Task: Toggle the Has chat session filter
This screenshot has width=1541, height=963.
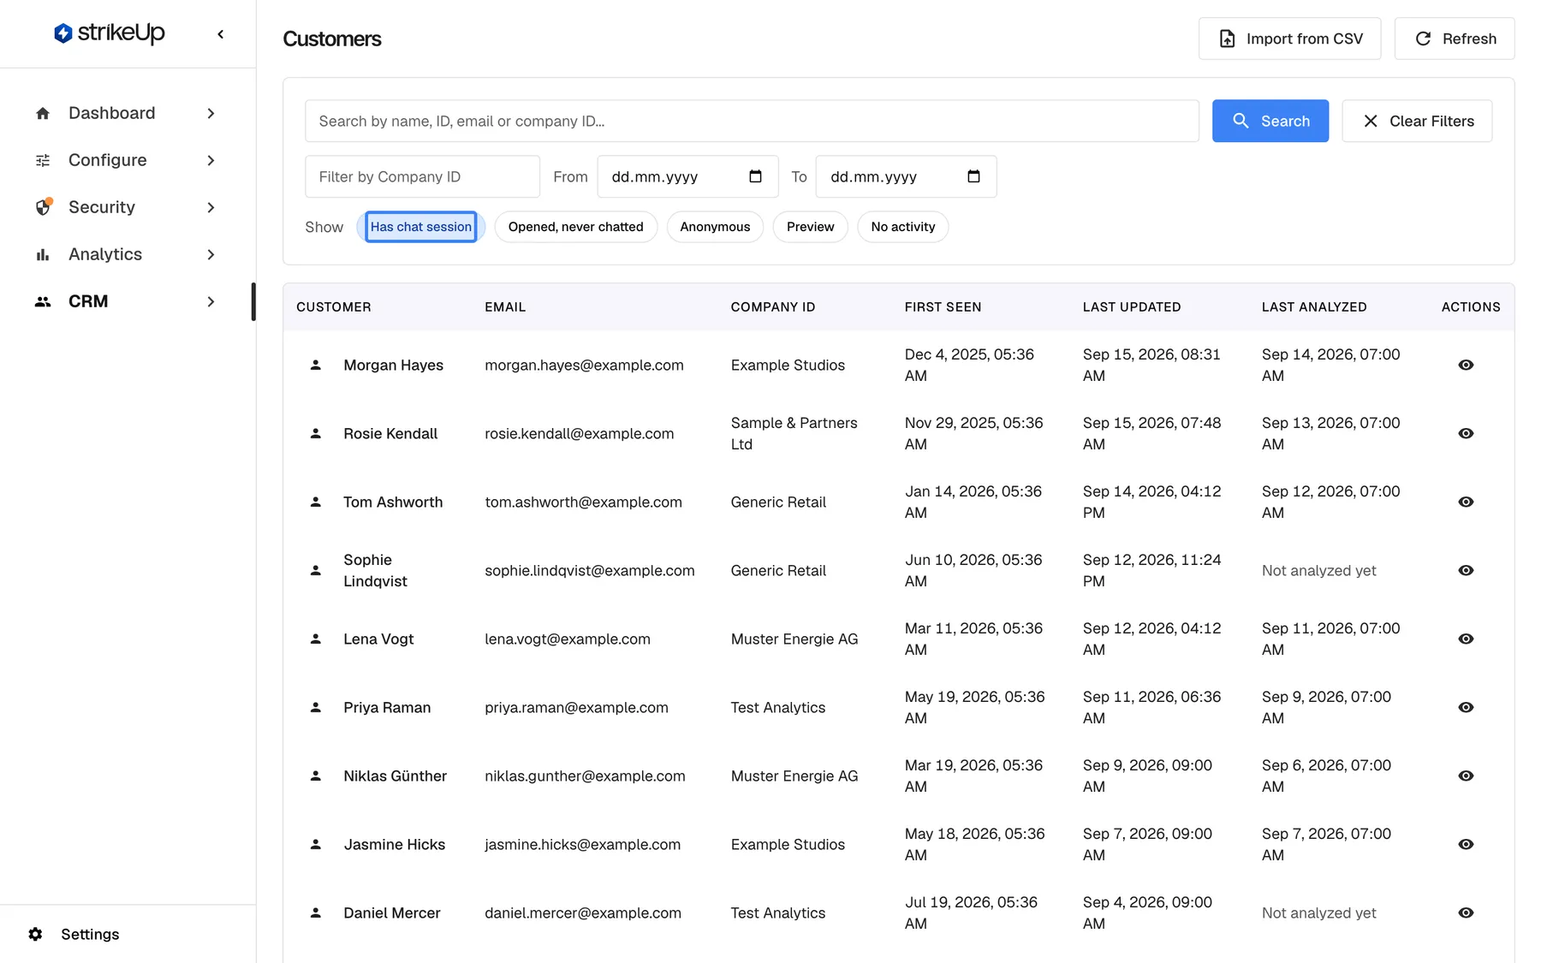Action: coord(421,227)
